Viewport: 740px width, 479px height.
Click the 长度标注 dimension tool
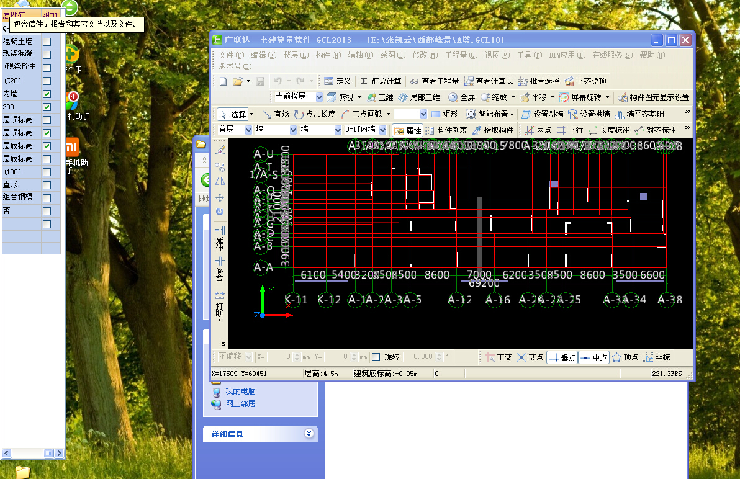coord(609,130)
